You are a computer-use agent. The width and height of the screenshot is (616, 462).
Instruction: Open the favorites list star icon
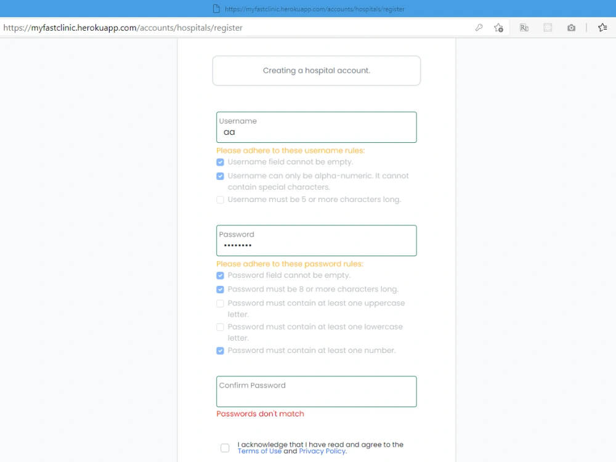click(602, 28)
